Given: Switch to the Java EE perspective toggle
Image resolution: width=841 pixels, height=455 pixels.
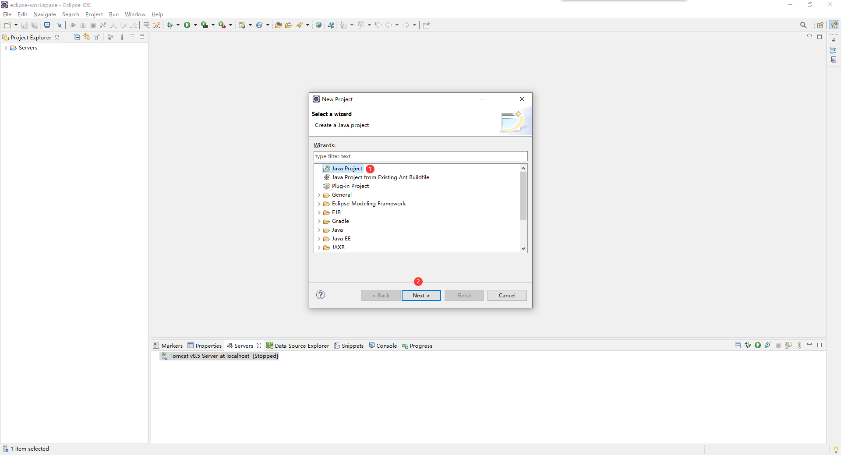Looking at the screenshot, I should tap(834, 25).
